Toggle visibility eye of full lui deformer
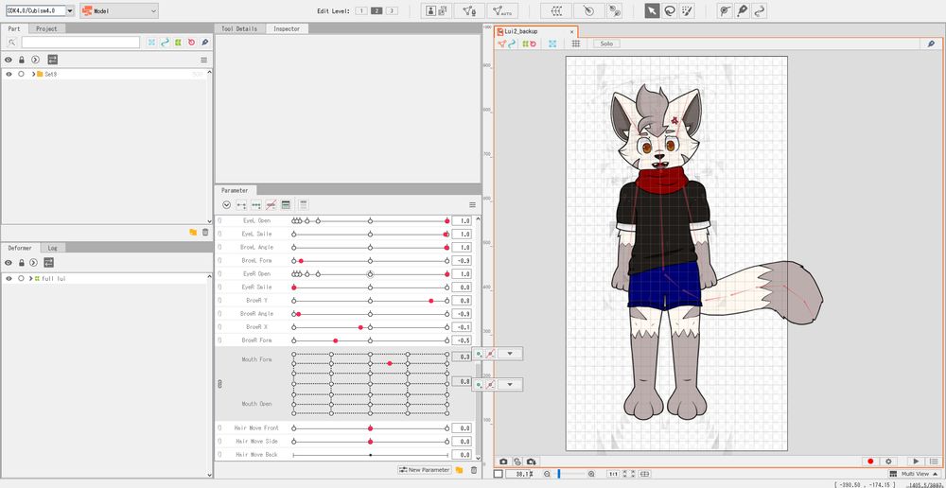 coord(9,279)
